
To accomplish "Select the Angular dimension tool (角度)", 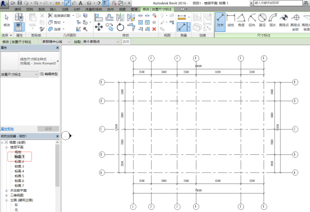I will (241, 20).
